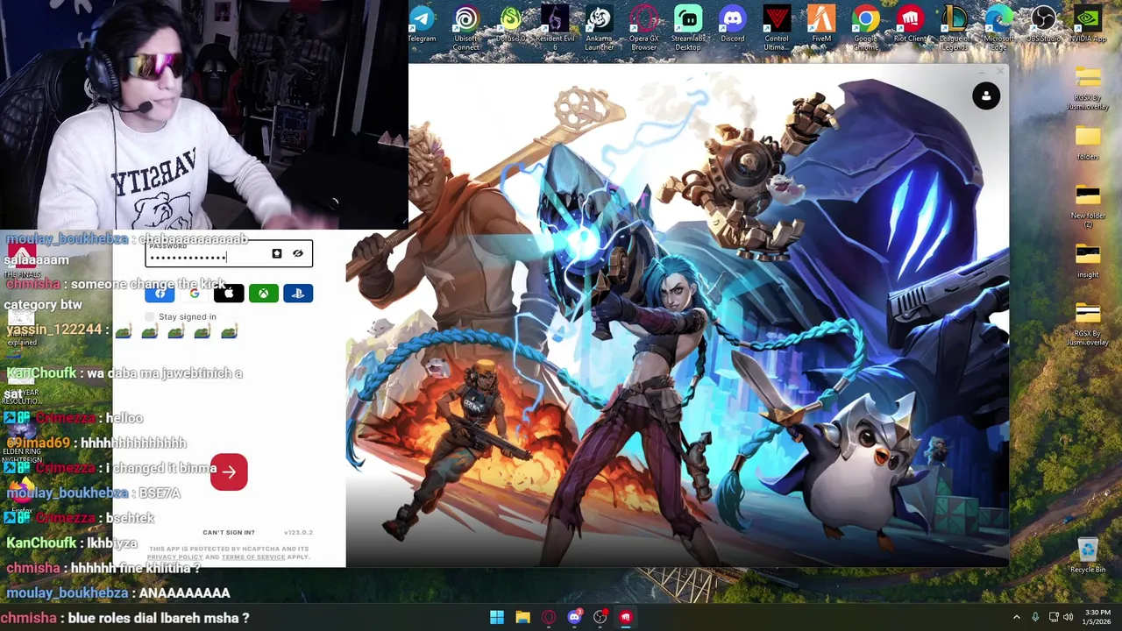This screenshot has width=1122, height=631.
Task: Switch to Opera GX in the taskbar
Action: click(549, 617)
